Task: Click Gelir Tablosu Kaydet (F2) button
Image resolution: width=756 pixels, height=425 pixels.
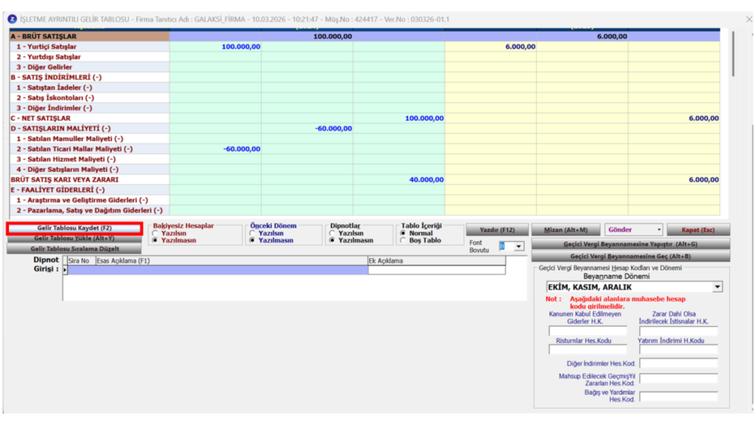Action: (75, 228)
